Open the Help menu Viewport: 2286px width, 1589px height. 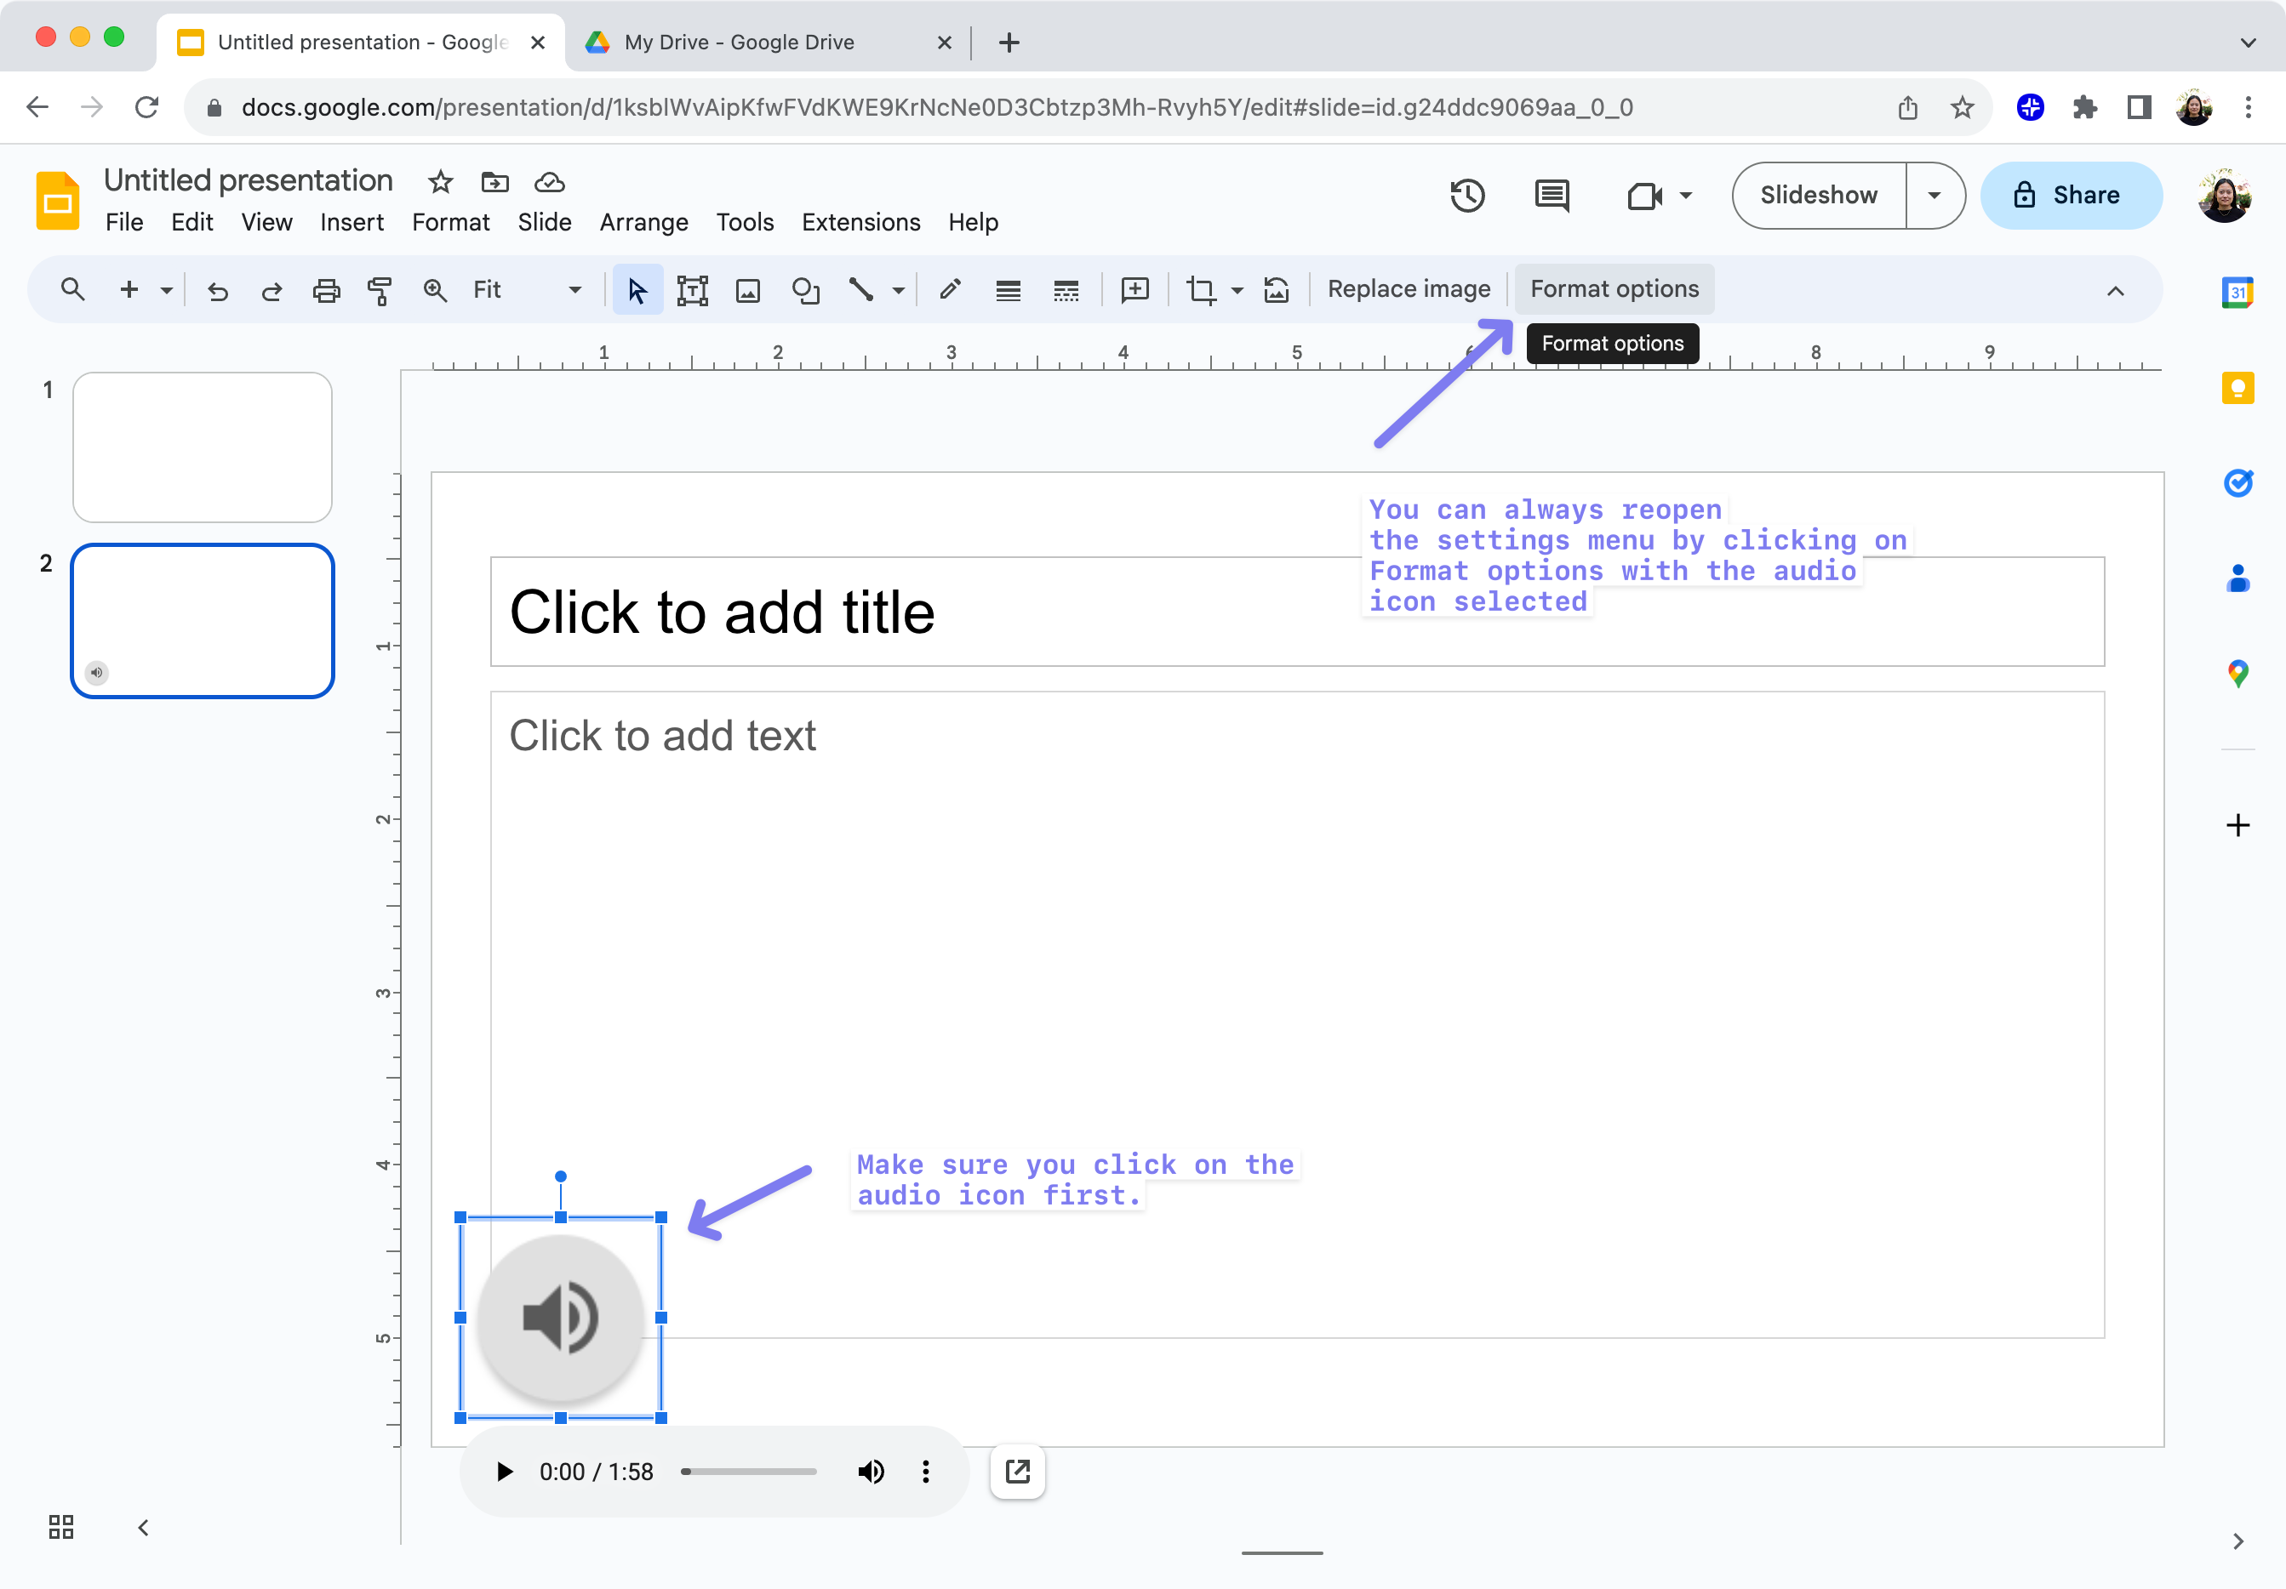point(973,222)
